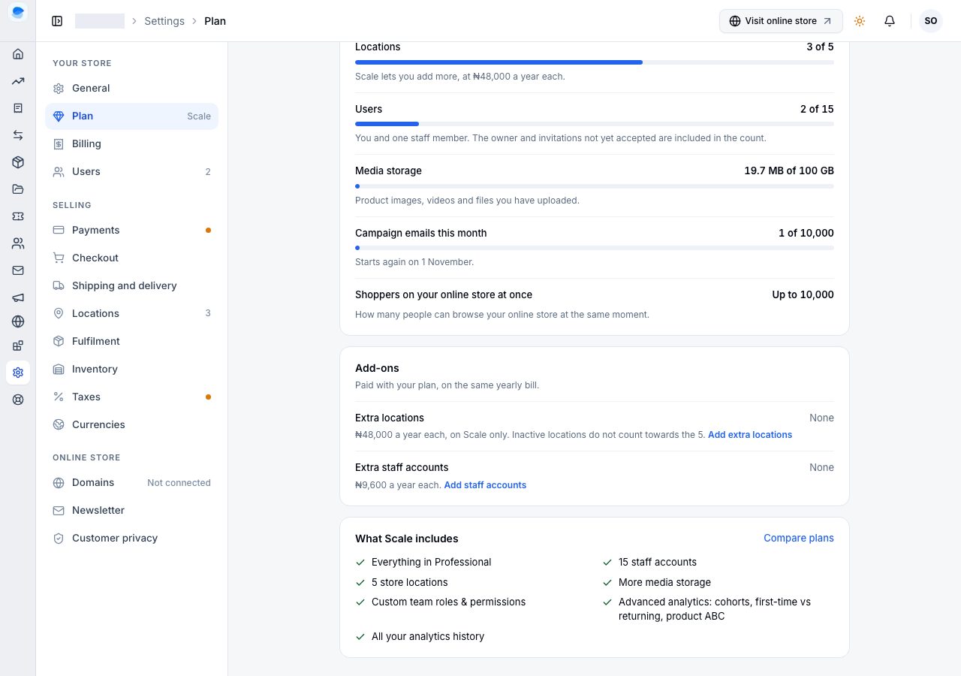Open the notifications bell
961x676 pixels.
pyautogui.click(x=890, y=21)
